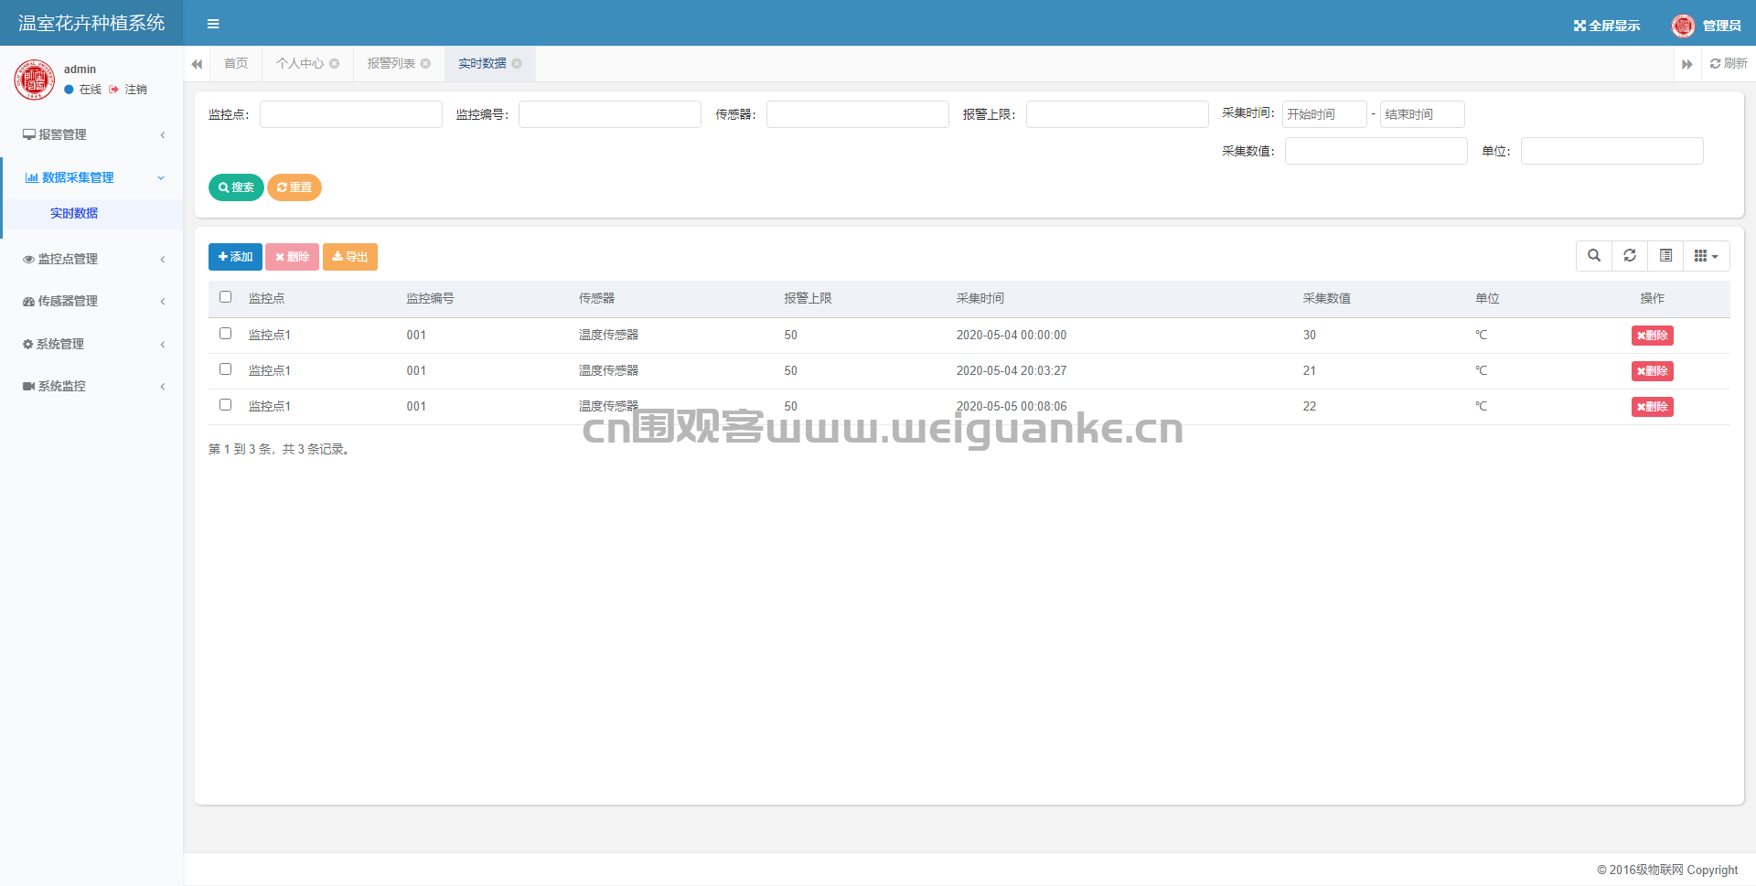Click the 传感器 column header
Image resolution: width=1756 pixels, height=886 pixels.
coord(596,298)
